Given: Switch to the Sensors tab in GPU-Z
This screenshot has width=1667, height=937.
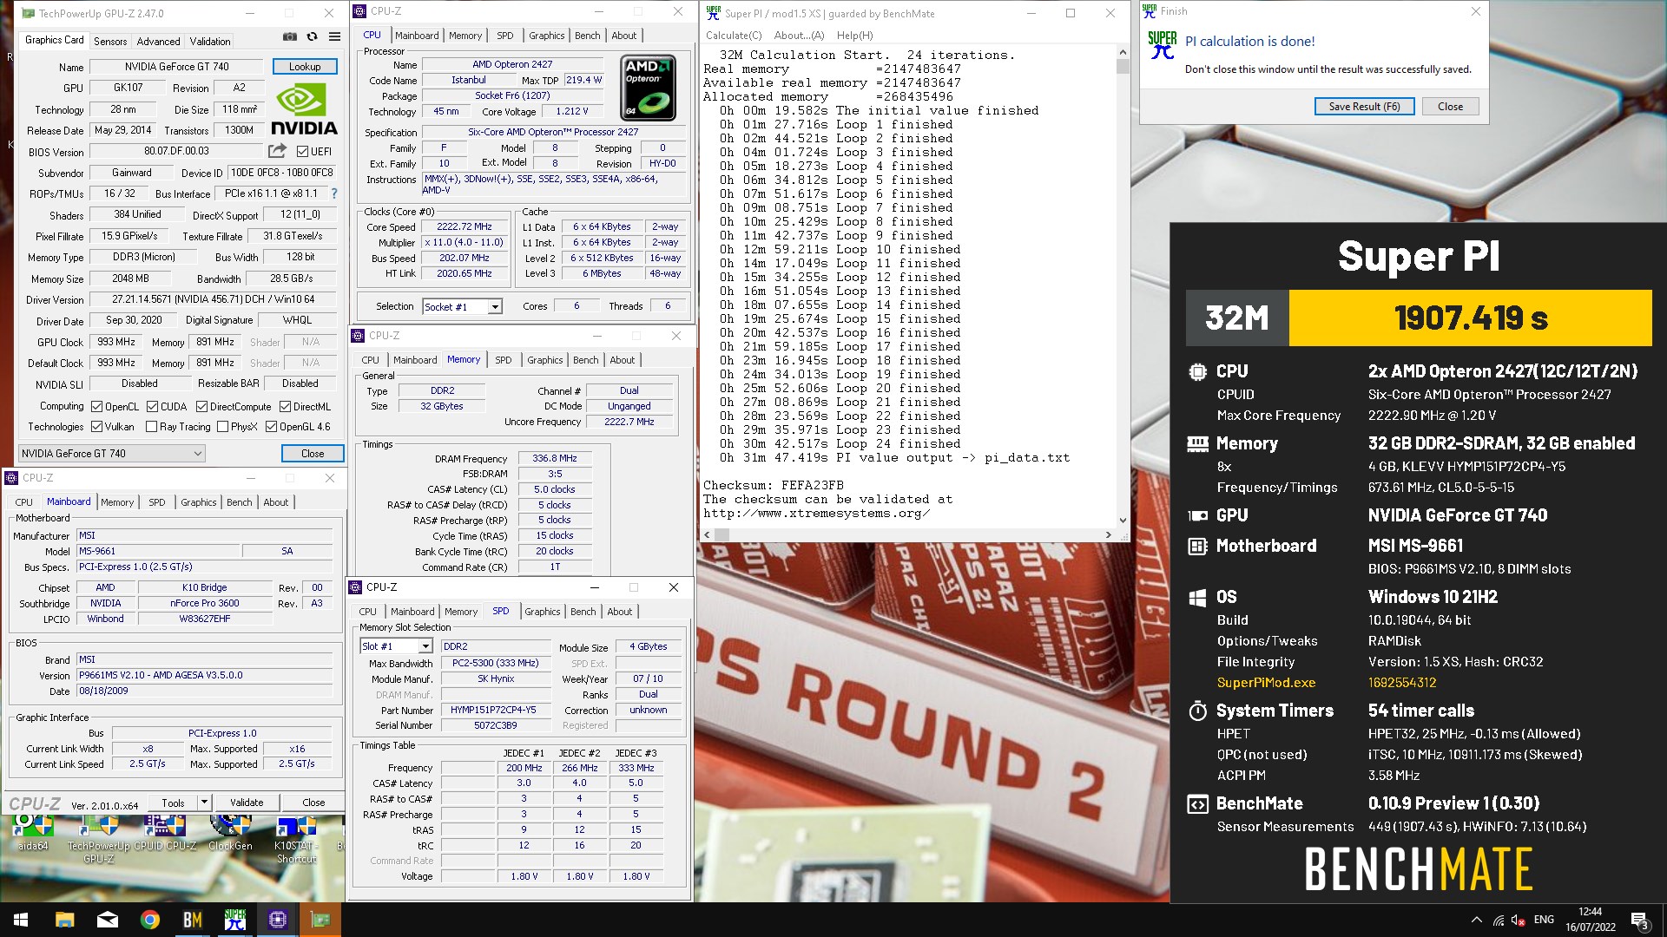Looking at the screenshot, I should click(110, 41).
